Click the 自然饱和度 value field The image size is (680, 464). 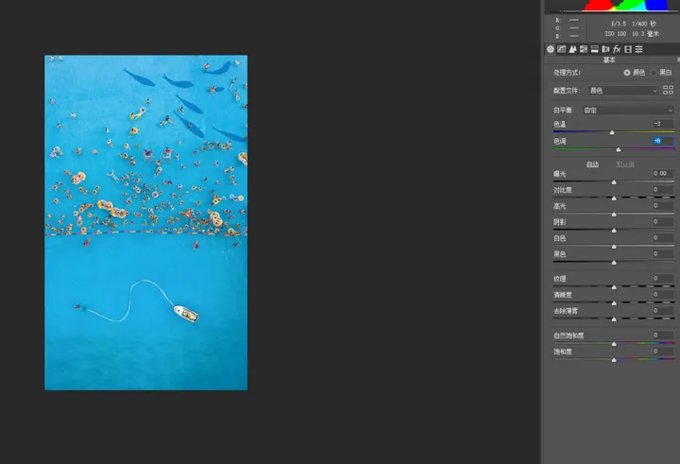point(663,335)
